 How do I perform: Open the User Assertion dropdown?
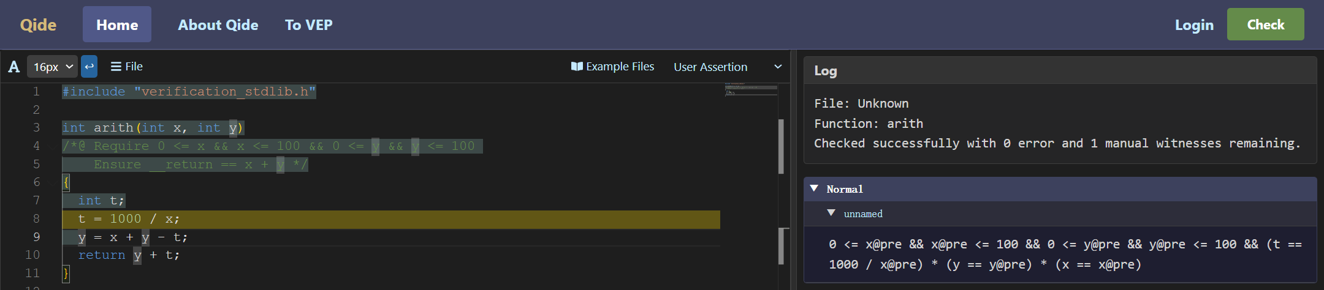click(727, 67)
